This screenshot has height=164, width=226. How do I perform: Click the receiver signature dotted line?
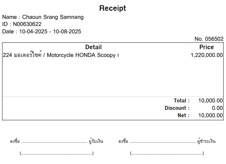coord(54,142)
